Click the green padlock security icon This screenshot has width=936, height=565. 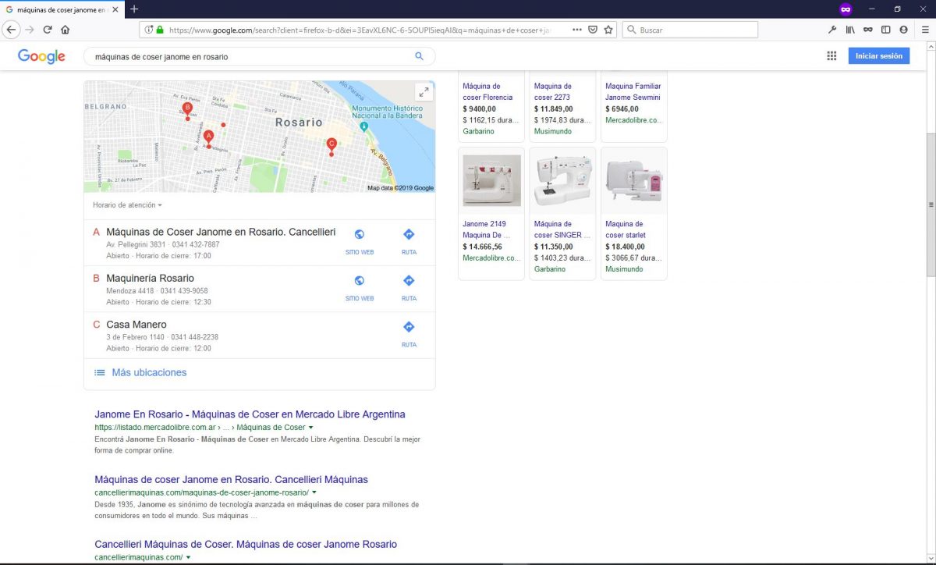158,29
